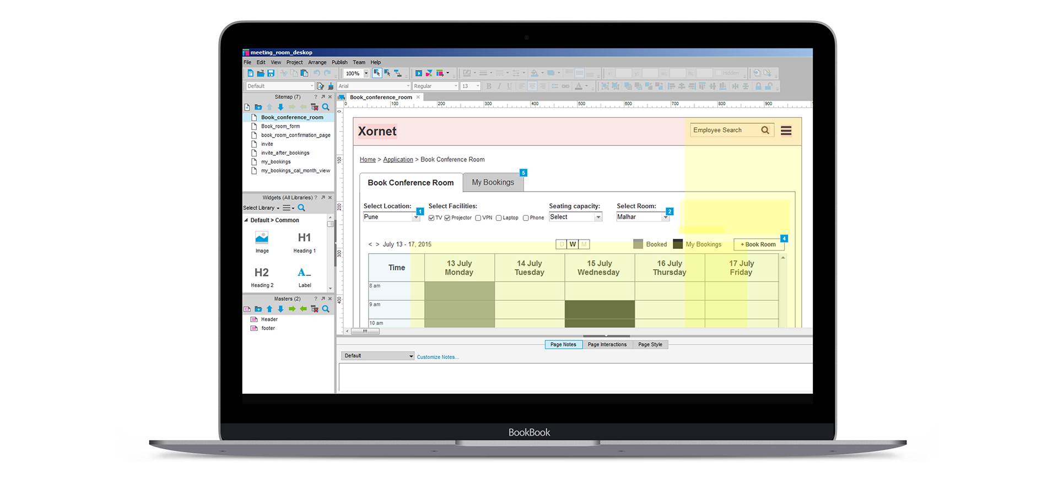Select the Connector mode tool
Image resolution: width=1058 pixels, height=479 pixels.
click(398, 73)
